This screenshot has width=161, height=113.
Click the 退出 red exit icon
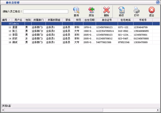[x=152, y=10]
